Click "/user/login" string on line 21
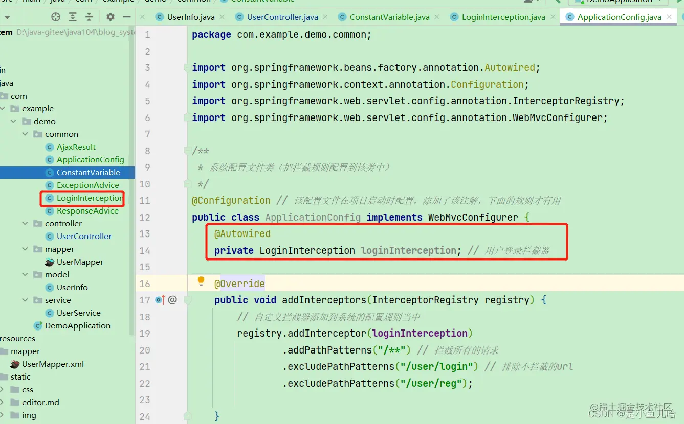Viewport: 684px width, 424px height. click(x=436, y=366)
